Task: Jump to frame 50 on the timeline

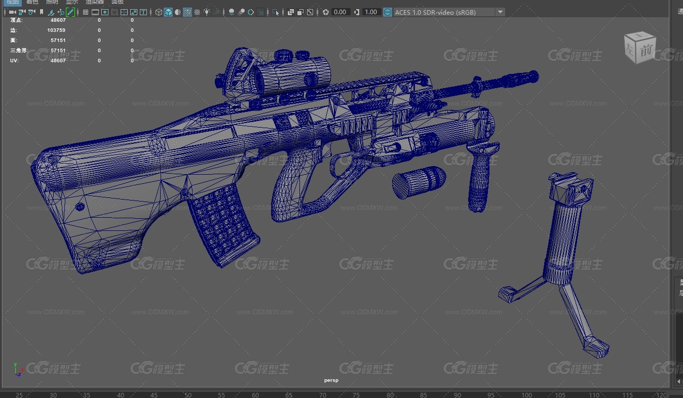Action: [188, 395]
